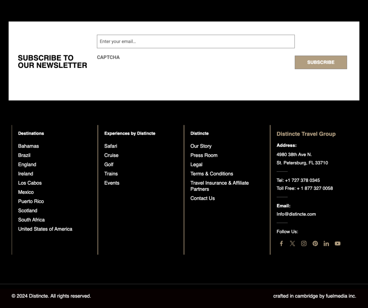Open the Contact Us link
This screenshot has height=308, width=368.
coord(202,198)
